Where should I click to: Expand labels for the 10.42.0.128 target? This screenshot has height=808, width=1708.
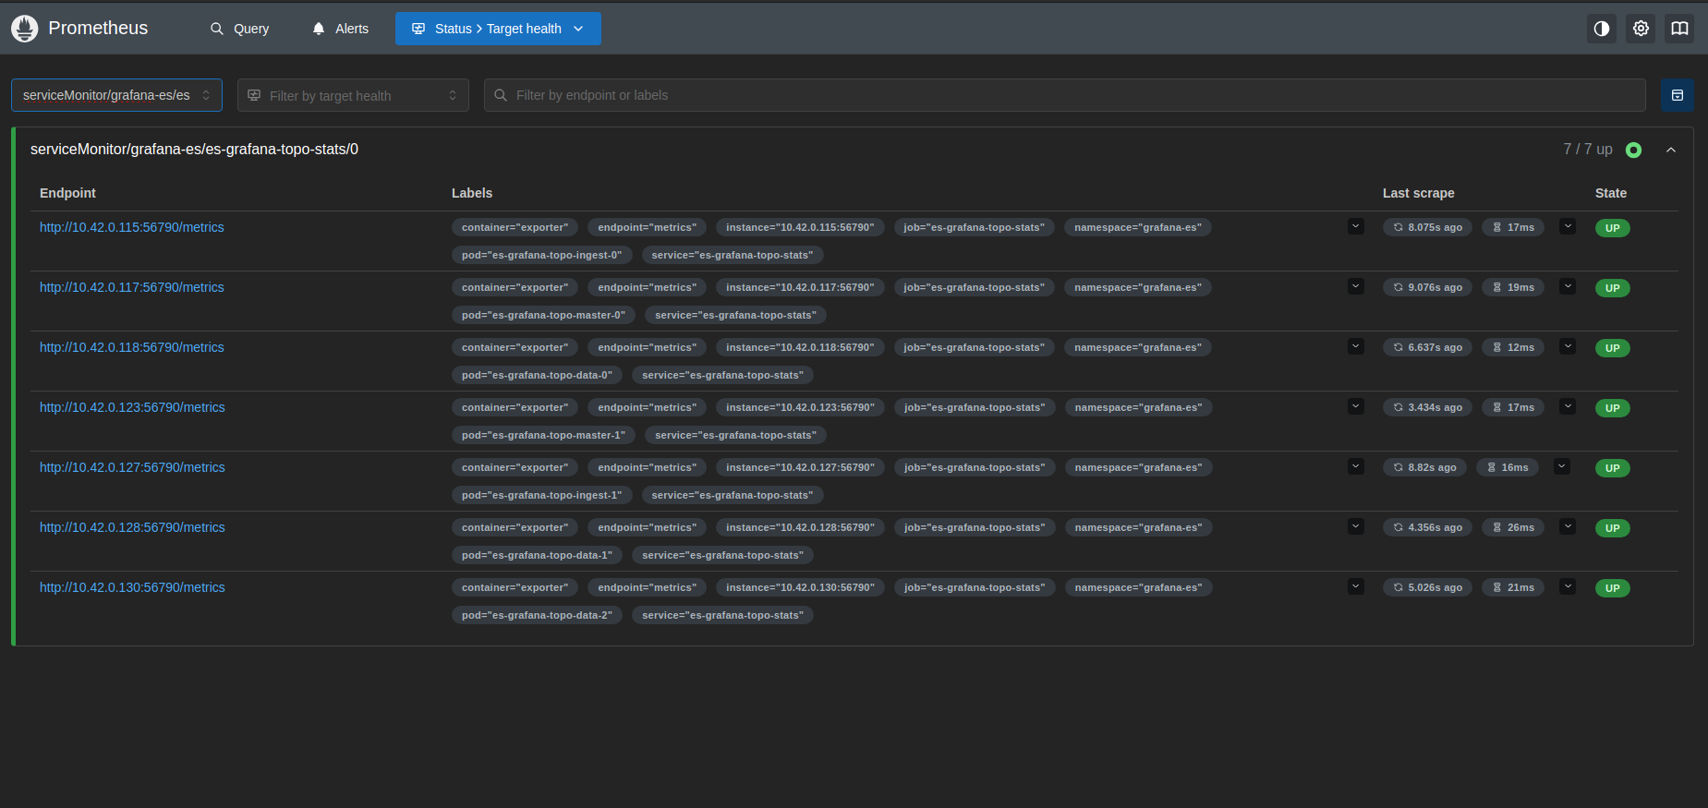coord(1356,526)
